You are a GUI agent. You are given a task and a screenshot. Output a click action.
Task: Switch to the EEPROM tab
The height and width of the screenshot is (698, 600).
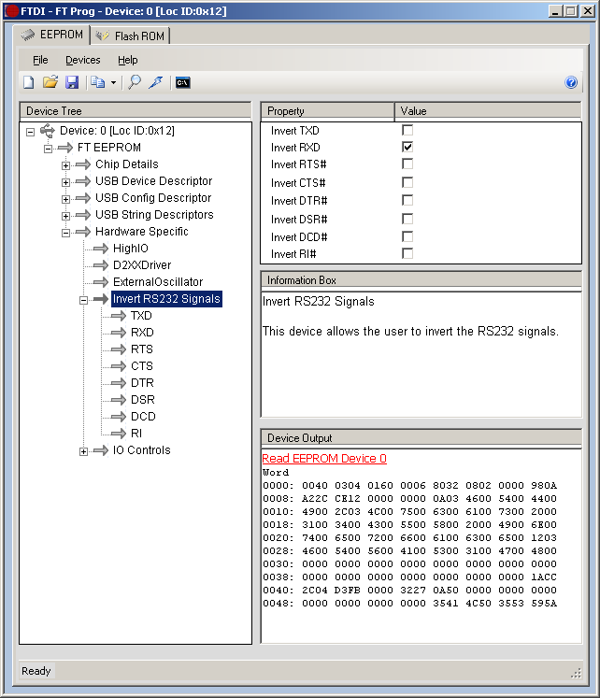point(51,35)
